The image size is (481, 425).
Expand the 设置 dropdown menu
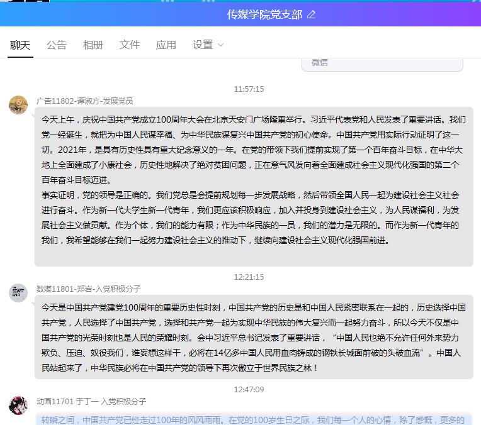203,45
